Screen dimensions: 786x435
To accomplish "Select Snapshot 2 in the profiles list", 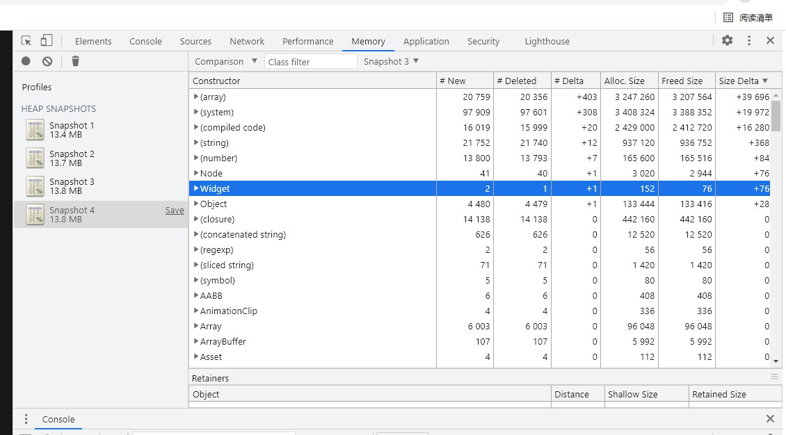I will [x=72, y=158].
